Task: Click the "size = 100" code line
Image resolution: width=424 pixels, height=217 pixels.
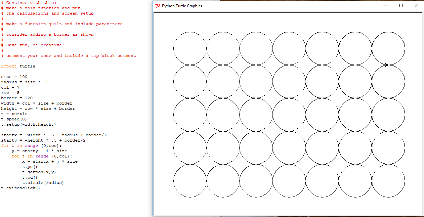Action: [14, 77]
